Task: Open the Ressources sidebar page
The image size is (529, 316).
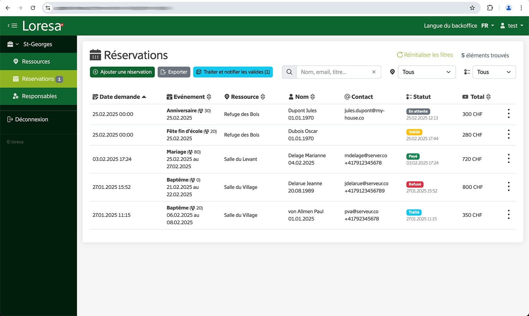Action: (x=36, y=61)
